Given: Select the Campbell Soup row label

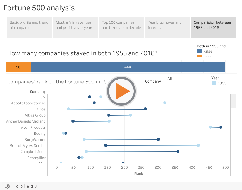Looking at the screenshot, I should [x=33, y=152].
